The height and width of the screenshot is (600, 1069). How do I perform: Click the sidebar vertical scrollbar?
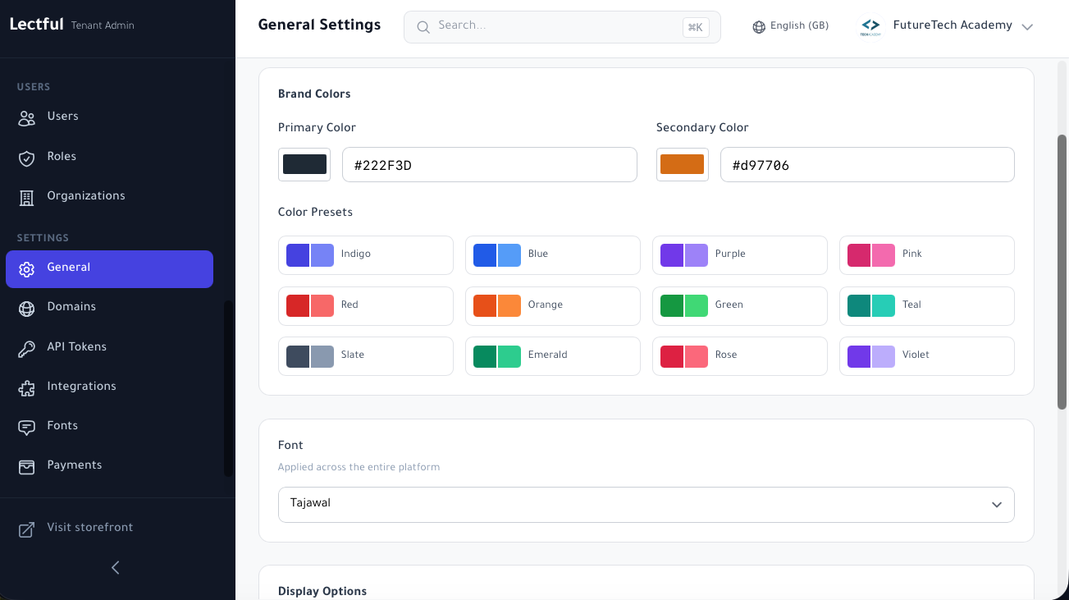[x=228, y=388]
